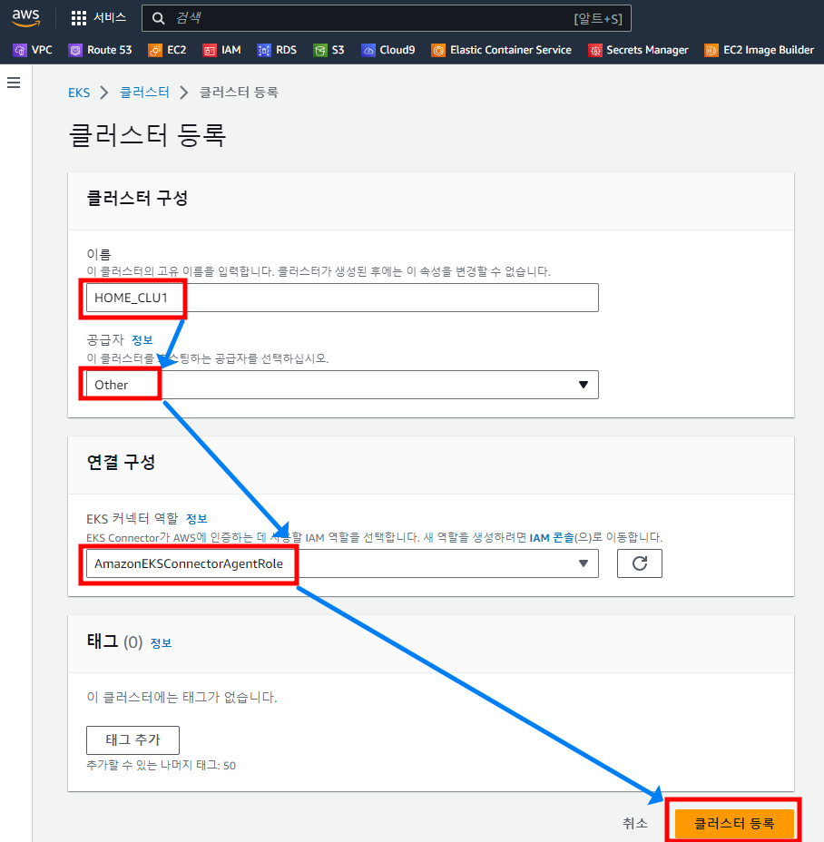Focus the top 검색 search box
The image size is (824, 842).
click(x=387, y=18)
